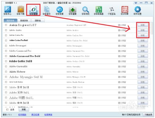Select the Adobe Gothic Std B checkbox
The width and height of the screenshot is (155, 118).
pyautogui.click(x=6, y=61)
